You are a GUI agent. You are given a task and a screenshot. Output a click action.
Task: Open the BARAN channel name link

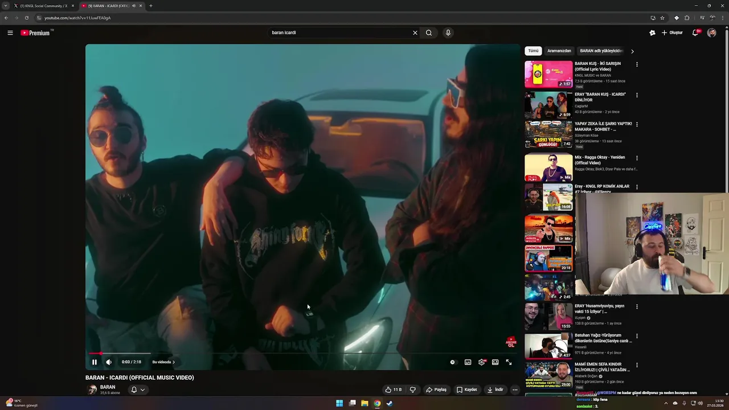point(108,387)
